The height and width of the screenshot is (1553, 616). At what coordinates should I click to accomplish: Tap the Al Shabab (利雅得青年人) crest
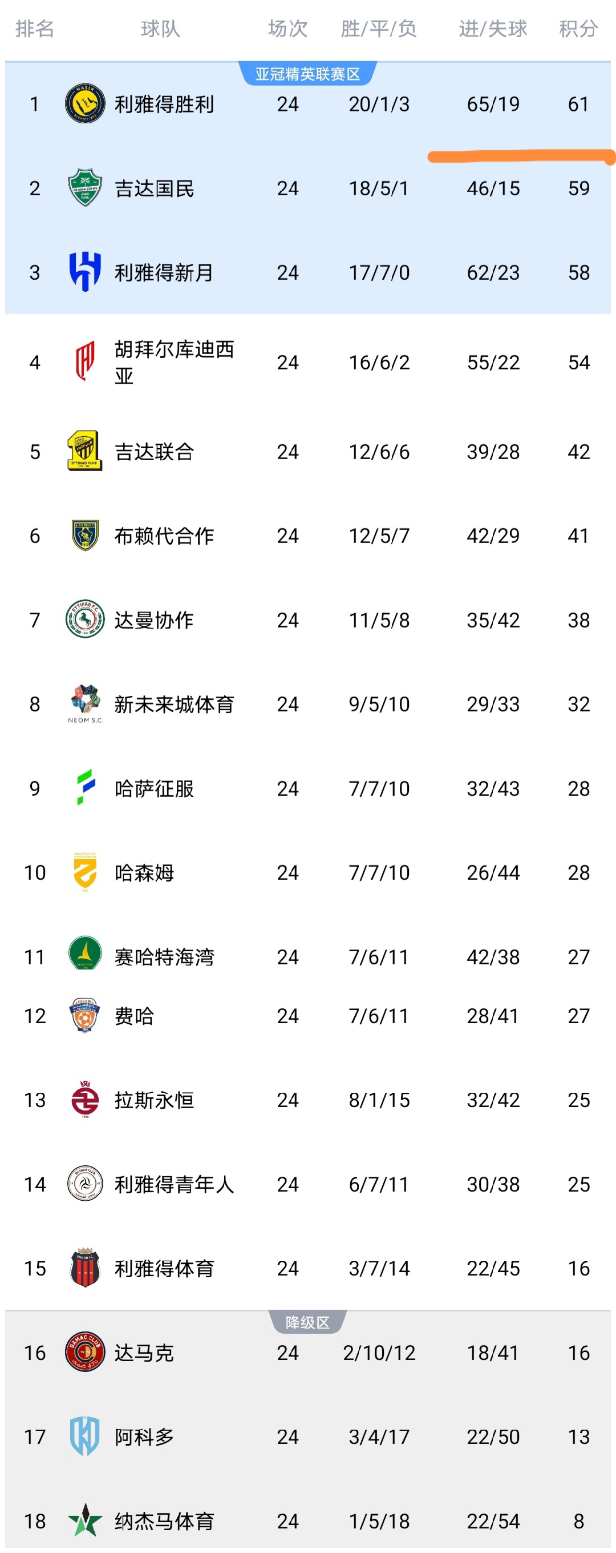(x=85, y=1184)
